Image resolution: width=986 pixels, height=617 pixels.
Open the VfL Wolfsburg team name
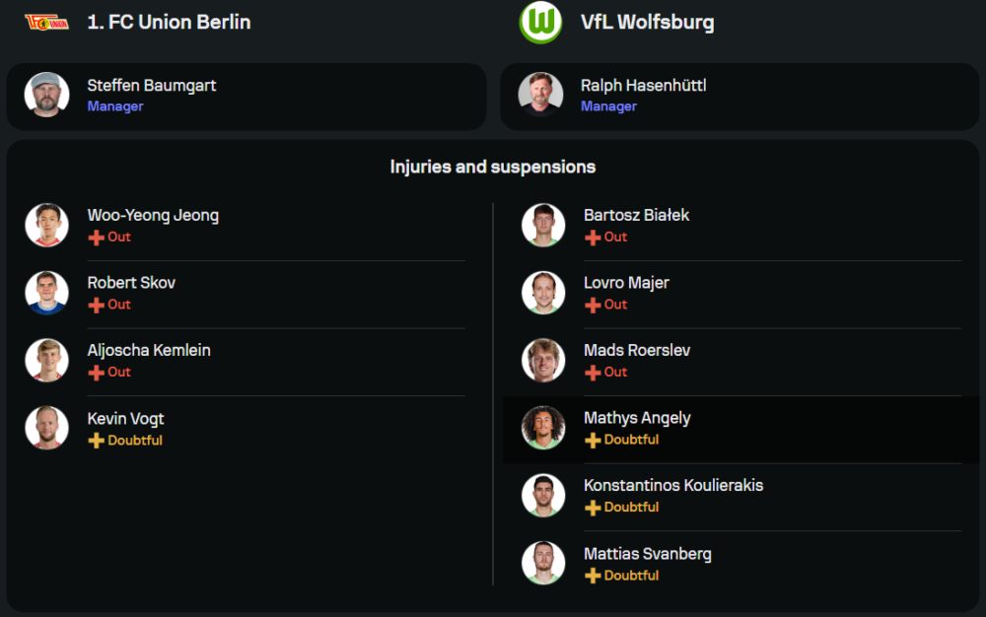pyautogui.click(x=647, y=22)
